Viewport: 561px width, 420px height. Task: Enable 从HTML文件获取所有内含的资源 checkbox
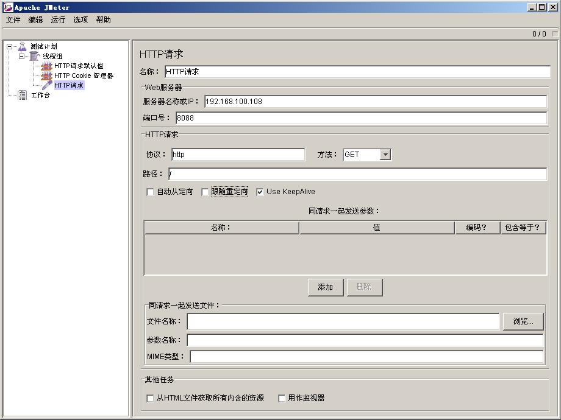coord(150,398)
